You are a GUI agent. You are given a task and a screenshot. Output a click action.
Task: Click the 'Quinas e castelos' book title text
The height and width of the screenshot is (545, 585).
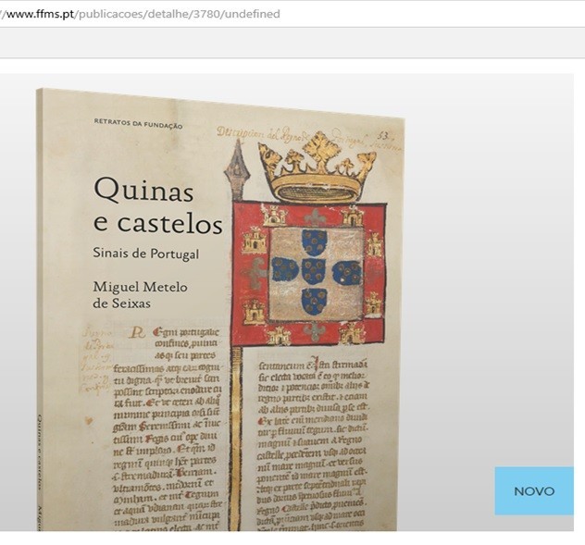(x=157, y=205)
